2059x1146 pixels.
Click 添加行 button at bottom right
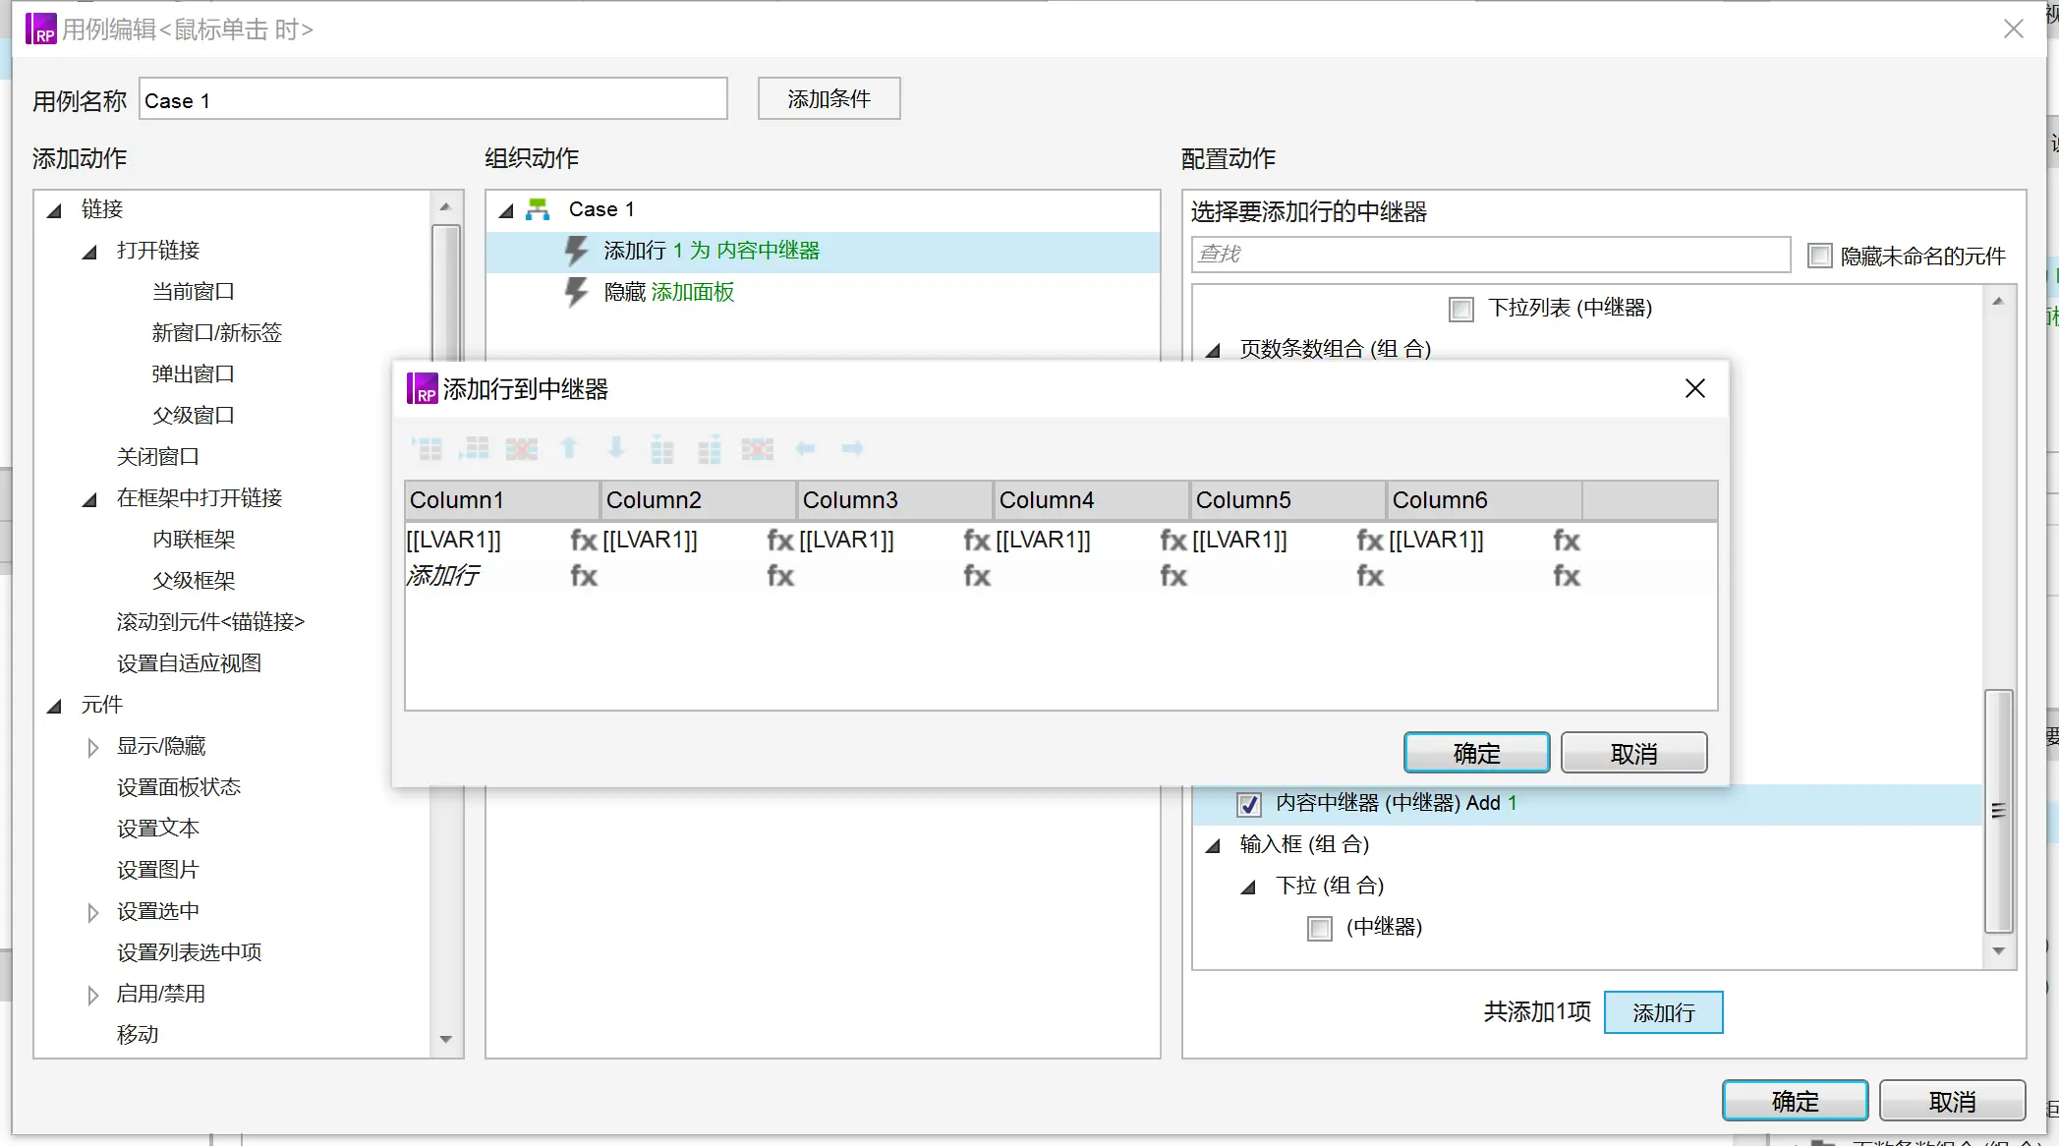(1667, 1012)
